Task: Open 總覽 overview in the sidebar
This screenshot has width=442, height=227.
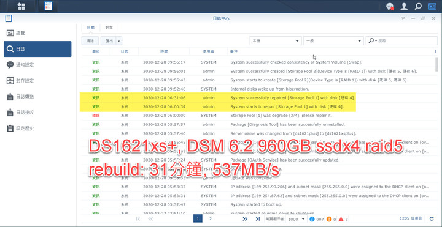Action: tap(37, 33)
